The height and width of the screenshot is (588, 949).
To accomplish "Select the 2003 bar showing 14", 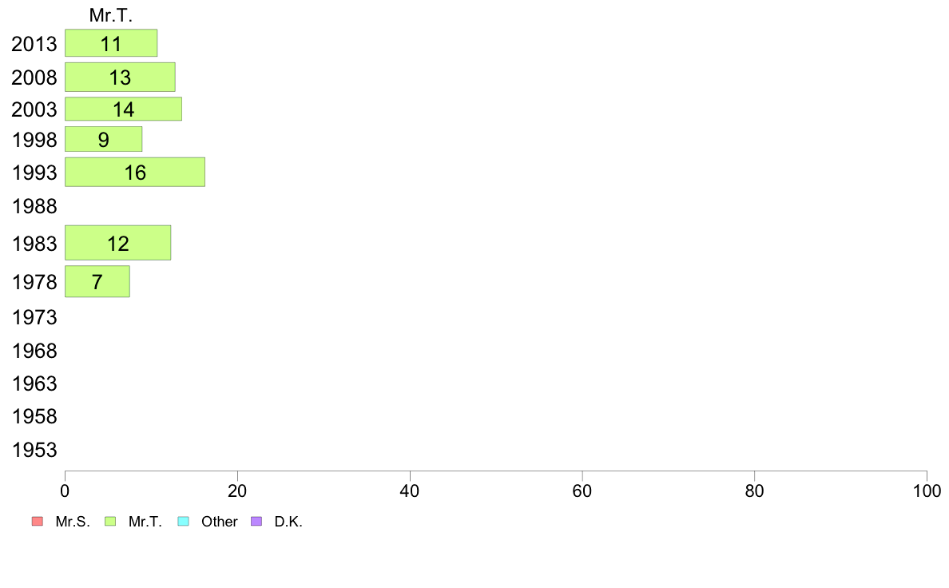I will pyautogui.click(x=124, y=109).
